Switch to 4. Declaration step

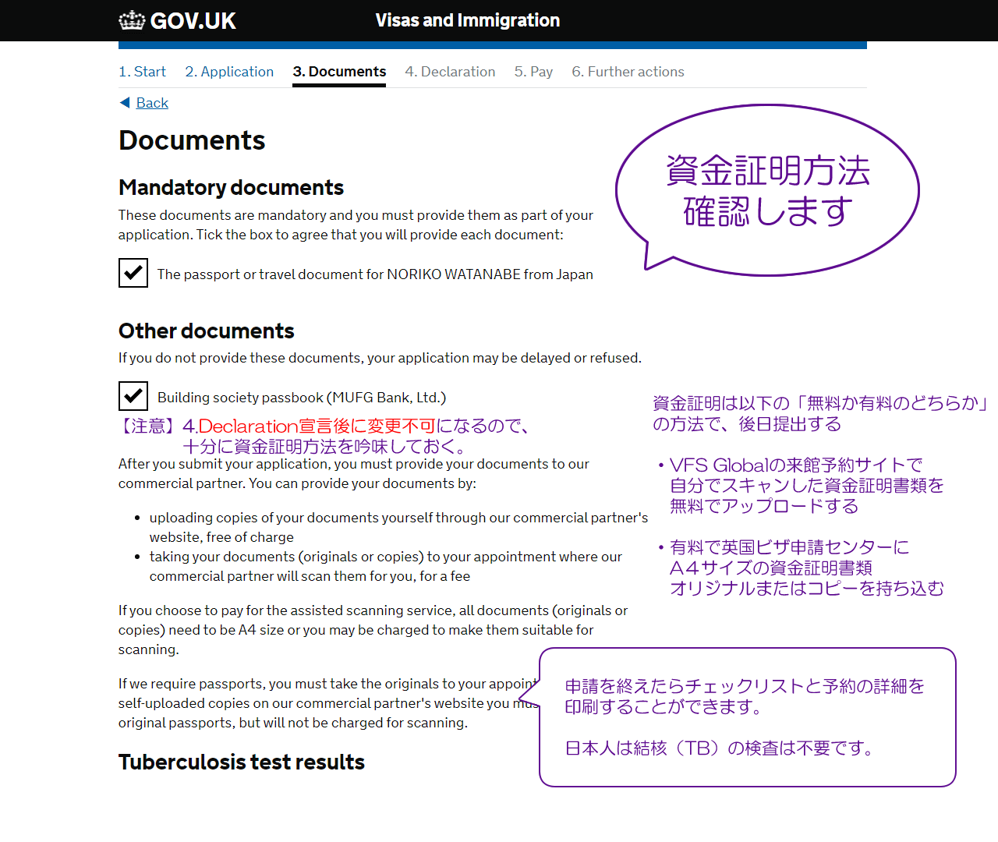click(450, 72)
